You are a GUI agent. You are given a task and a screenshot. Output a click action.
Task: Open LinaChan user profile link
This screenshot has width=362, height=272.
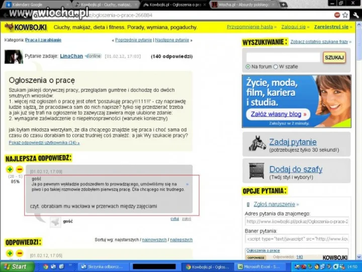tap(71, 56)
